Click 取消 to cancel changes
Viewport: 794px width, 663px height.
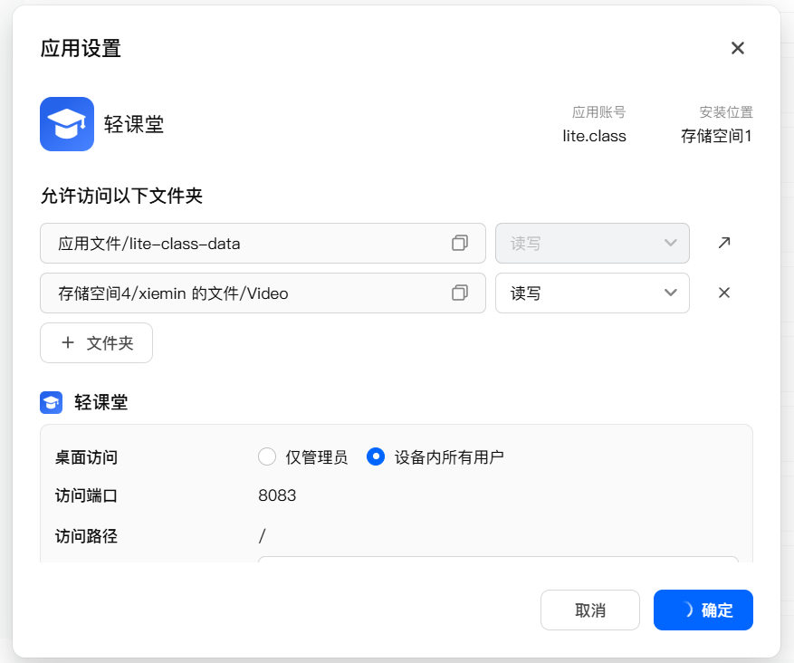[x=590, y=610]
